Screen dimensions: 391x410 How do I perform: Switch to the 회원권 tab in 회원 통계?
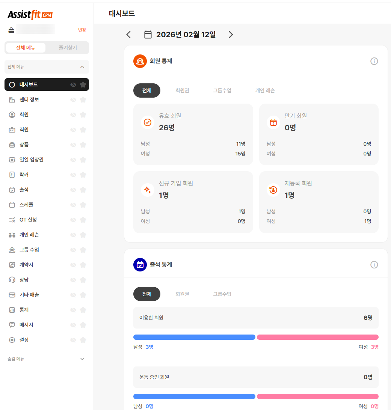[x=182, y=90]
